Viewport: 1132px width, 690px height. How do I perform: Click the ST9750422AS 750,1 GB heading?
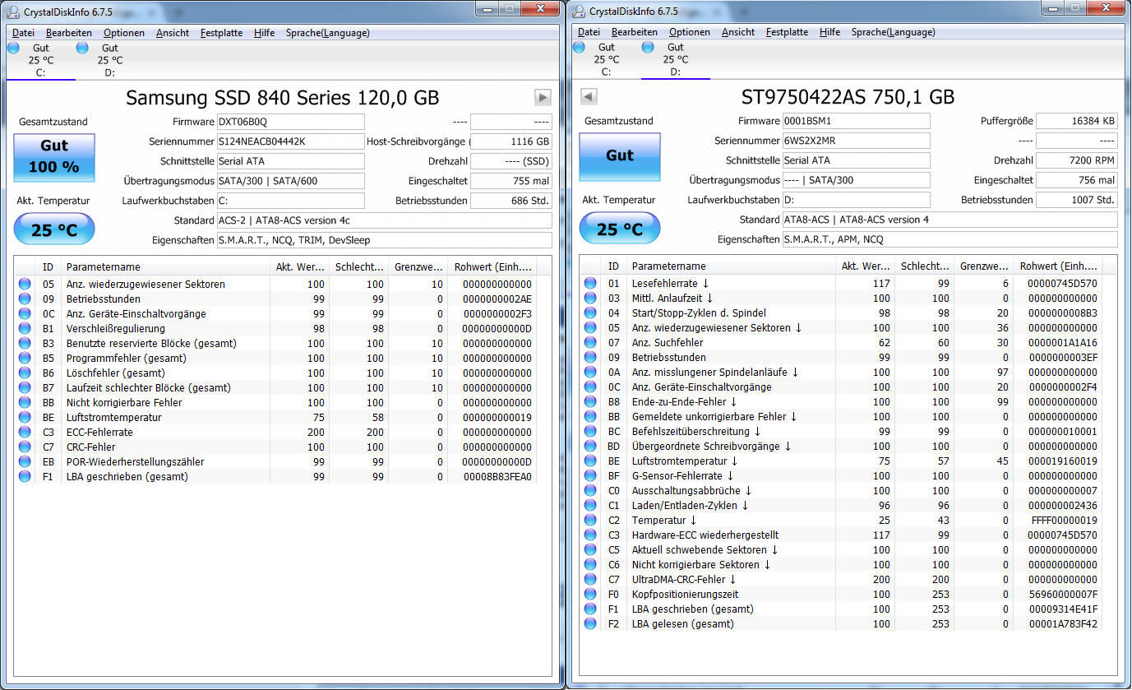848,98
